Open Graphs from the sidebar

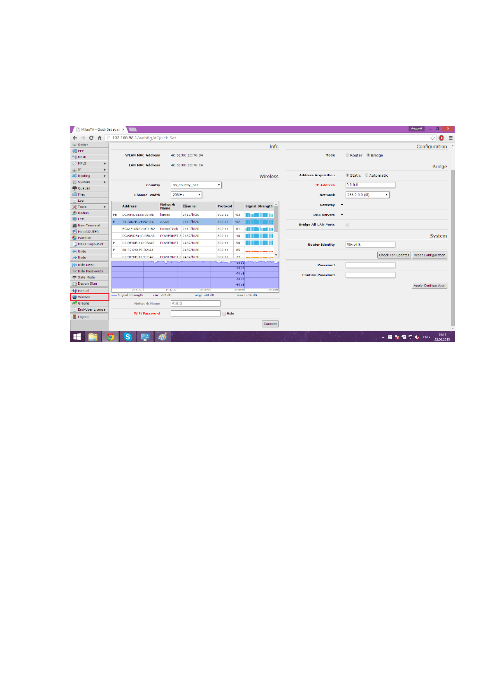click(89, 303)
